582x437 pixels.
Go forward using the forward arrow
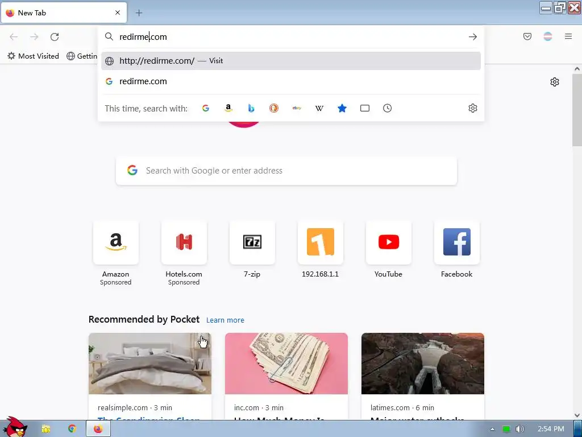(x=34, y=37)
